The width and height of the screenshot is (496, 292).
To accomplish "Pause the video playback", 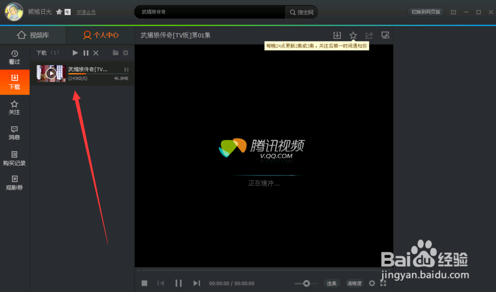I will [179, 283].
